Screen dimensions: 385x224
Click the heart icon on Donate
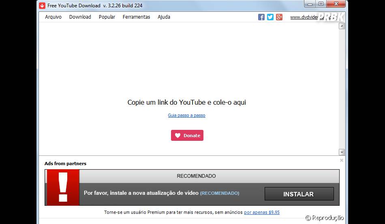(178, 136)
